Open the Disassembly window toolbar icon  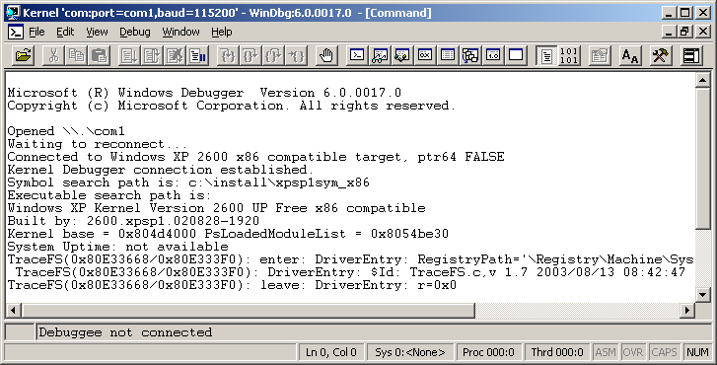coord(493,55)
